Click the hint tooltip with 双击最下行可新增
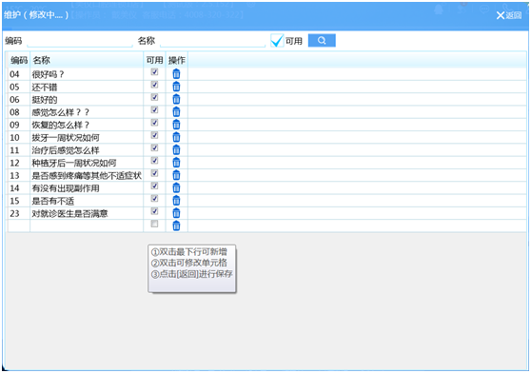 point(192,268)
